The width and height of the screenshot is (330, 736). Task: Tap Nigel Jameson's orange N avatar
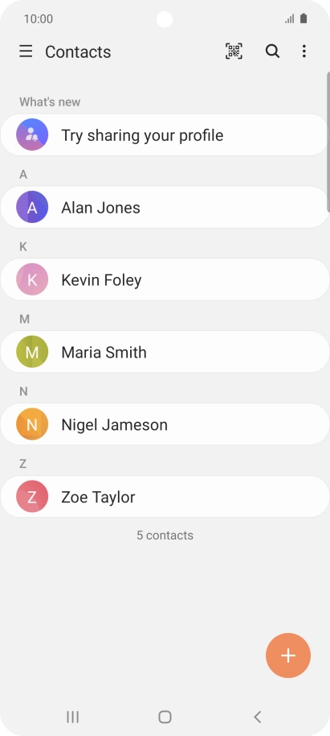click(x=32, y=424)
